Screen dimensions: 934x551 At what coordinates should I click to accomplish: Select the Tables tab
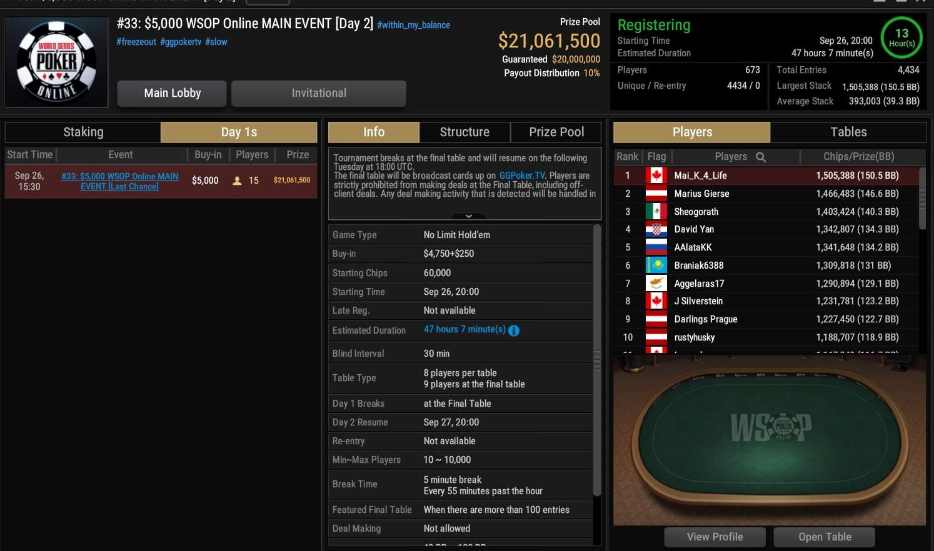point(848,132)
